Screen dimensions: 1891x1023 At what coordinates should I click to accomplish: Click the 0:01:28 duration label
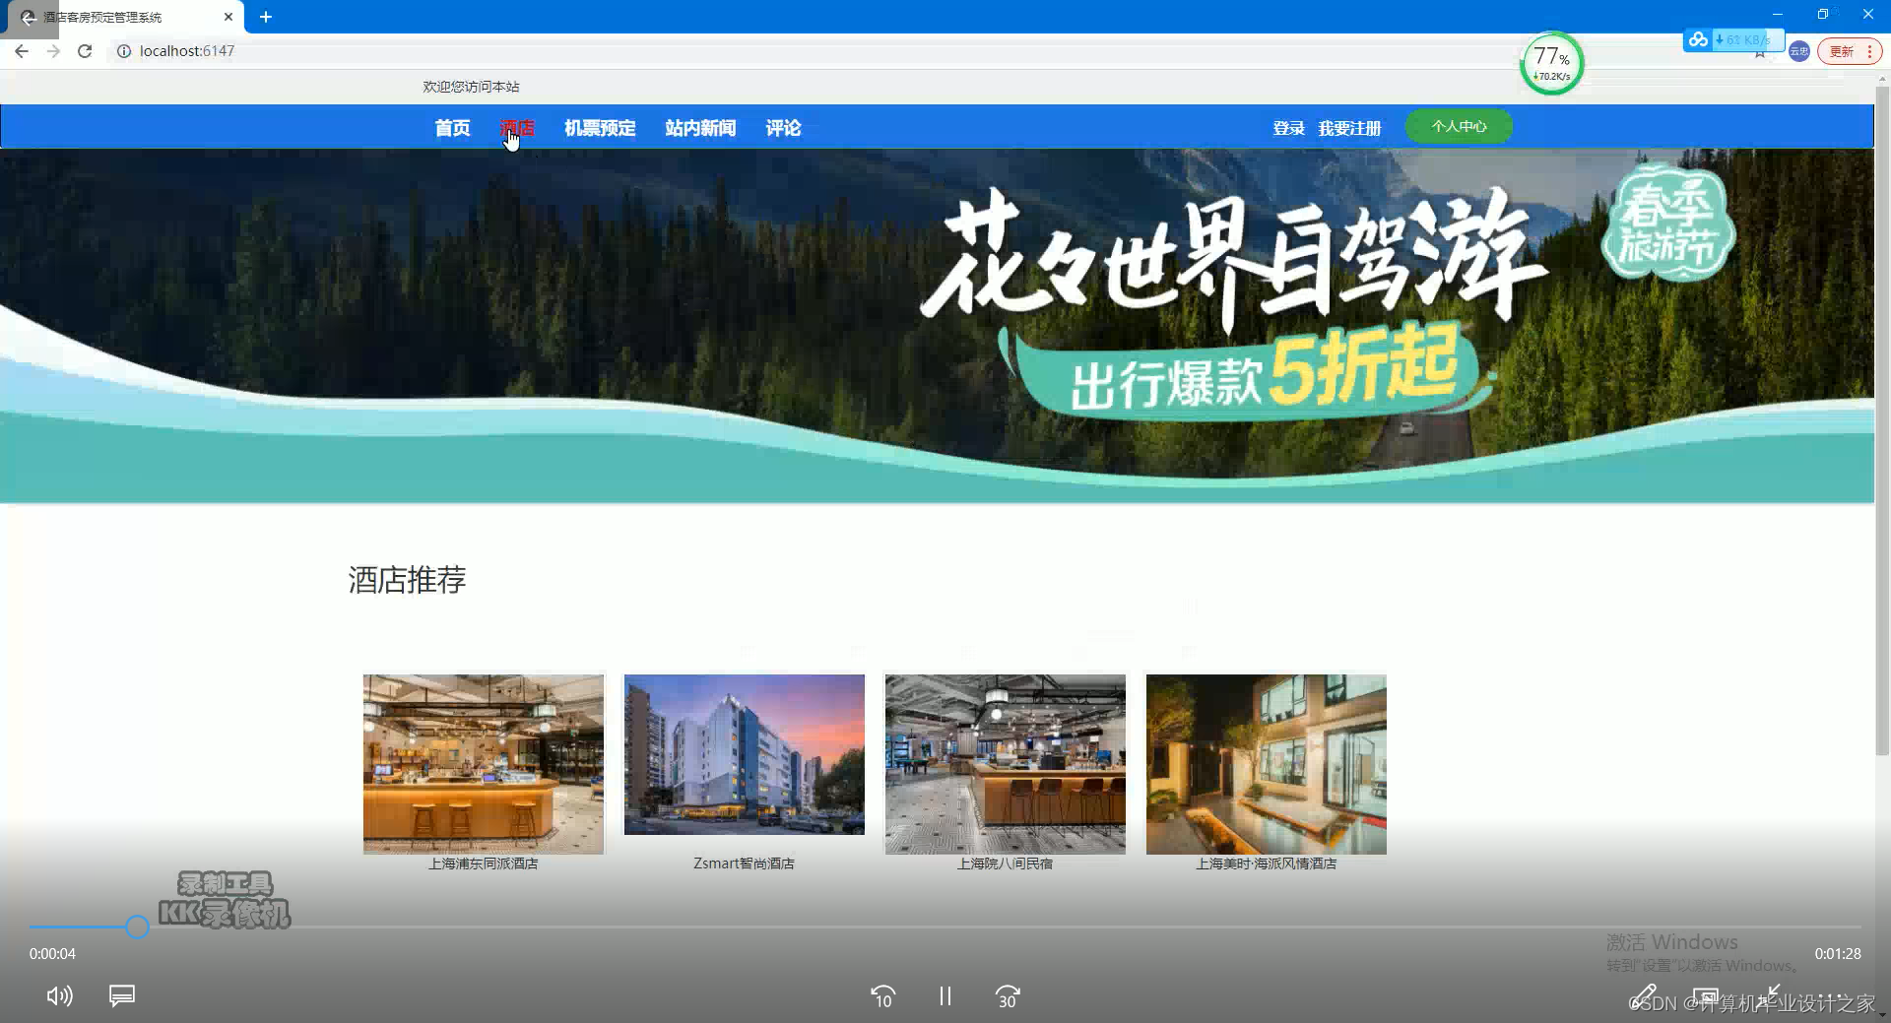click(x=1838, y=954)
